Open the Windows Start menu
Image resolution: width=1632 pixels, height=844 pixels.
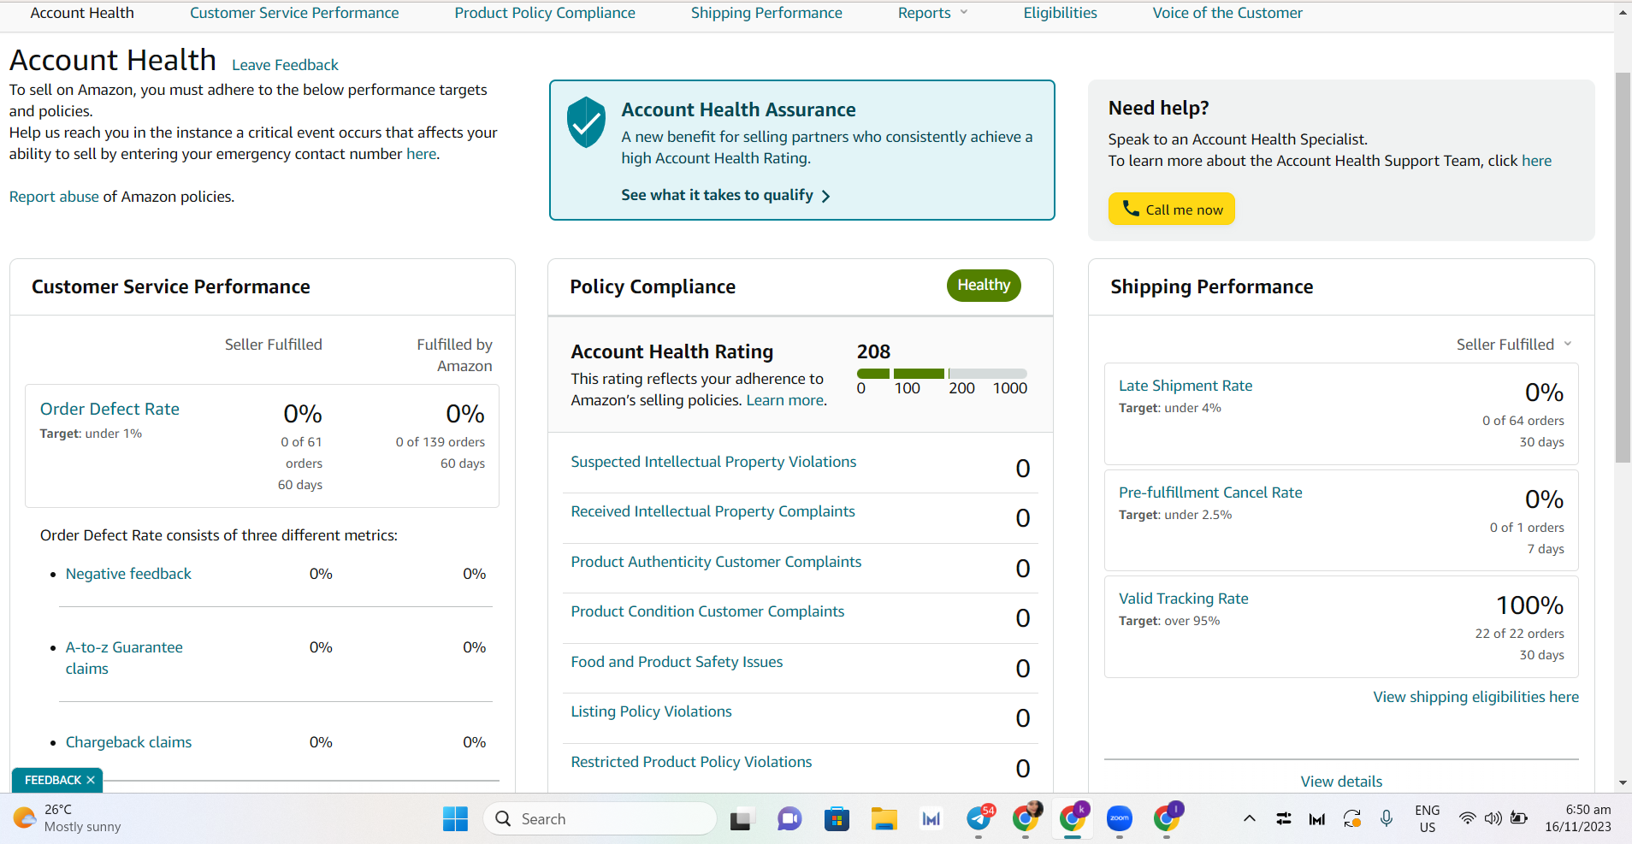455,818
